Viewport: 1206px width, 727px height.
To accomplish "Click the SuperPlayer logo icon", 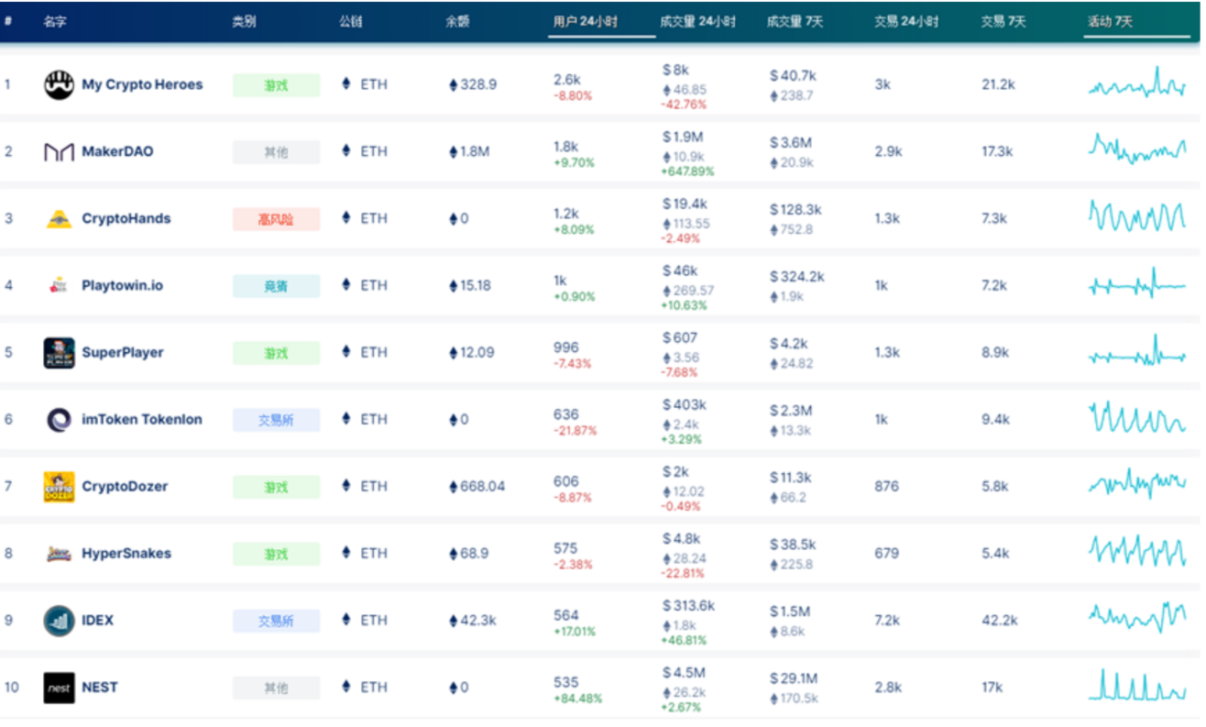I will (59, 353).
